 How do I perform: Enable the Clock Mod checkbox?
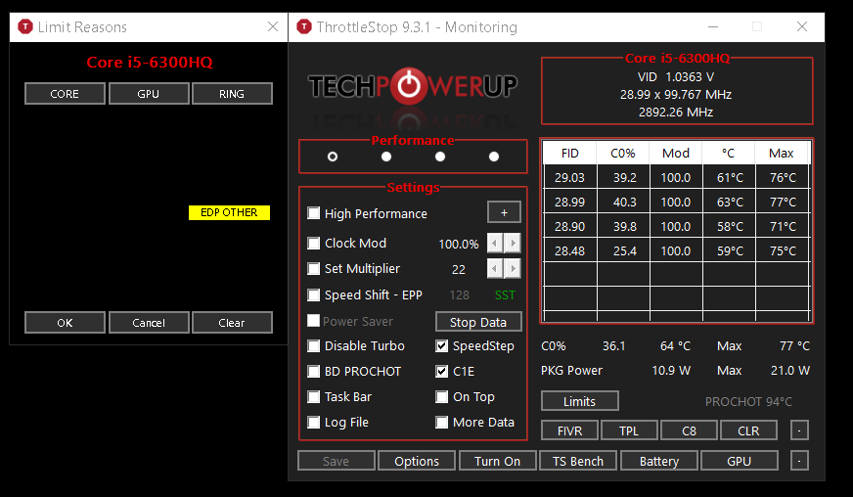[313, 243]
